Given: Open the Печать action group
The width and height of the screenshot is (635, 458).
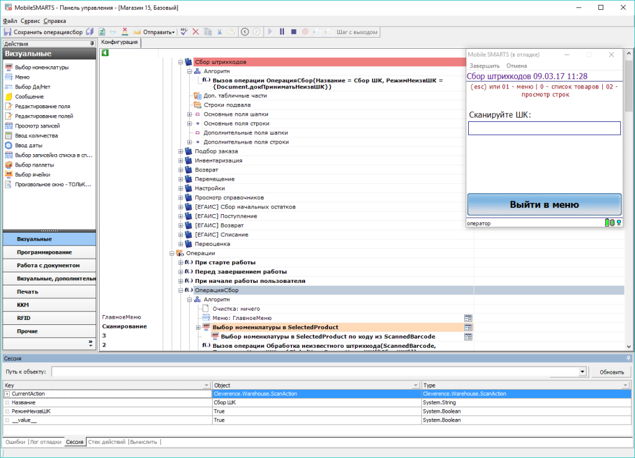Looking at the screenshot, I should 50,292.
